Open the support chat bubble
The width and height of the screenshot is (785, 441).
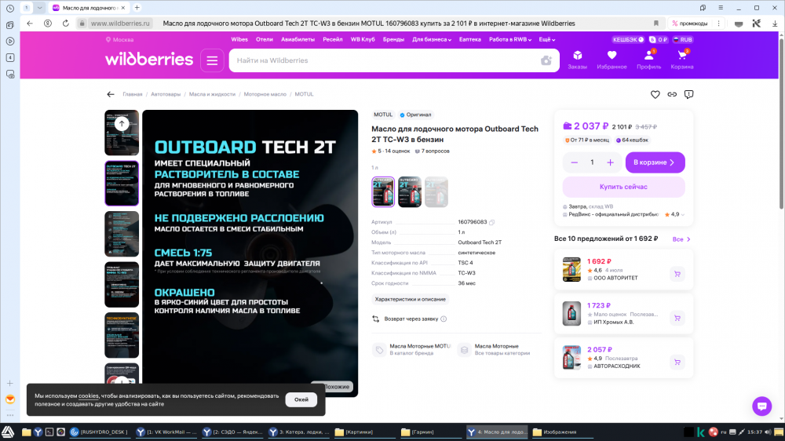coord(762,406)
